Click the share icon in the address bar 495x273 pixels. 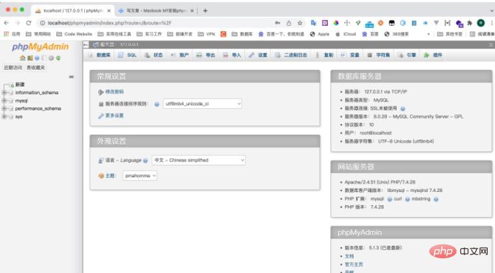289,23
